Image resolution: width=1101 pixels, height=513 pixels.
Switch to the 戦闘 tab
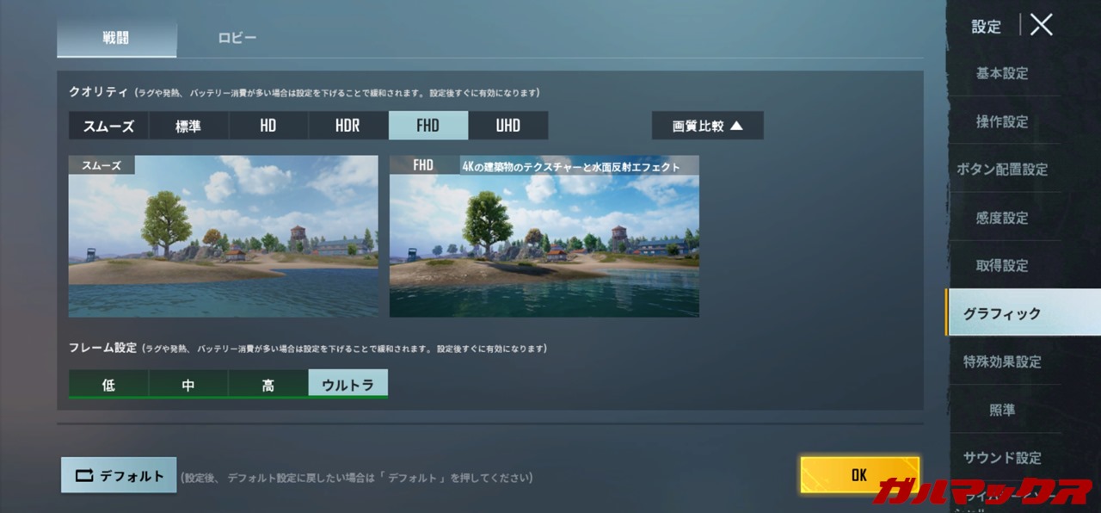[116, 38]
